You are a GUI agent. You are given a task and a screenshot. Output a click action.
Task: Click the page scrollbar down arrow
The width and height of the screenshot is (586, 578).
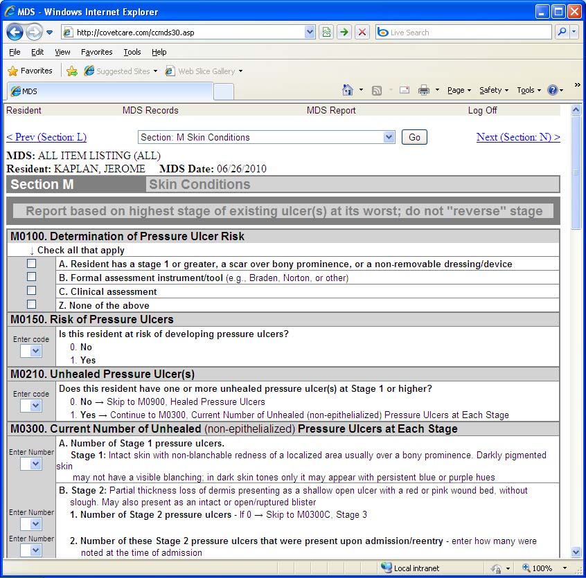(x=576, y=552)
